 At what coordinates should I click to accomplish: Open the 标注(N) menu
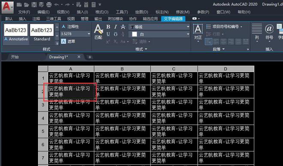tap(162, 12)
